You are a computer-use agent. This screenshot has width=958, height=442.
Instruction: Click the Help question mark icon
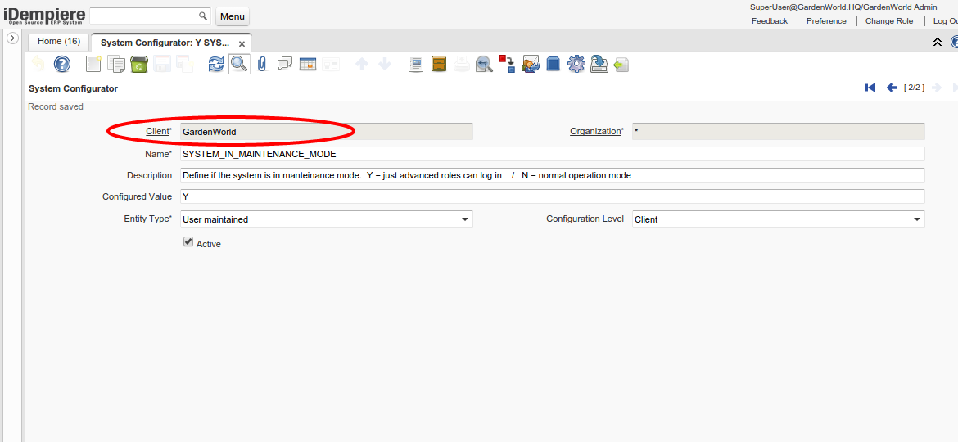[62, 64]
